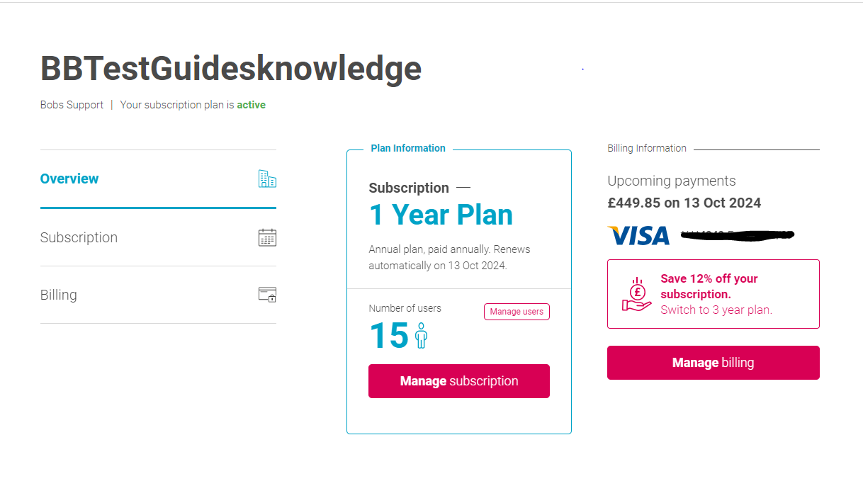
Task: Click the Subscription calendar icon
Action: pos(267,237)
